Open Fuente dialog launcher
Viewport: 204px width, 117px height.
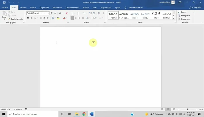click(68, 23)
